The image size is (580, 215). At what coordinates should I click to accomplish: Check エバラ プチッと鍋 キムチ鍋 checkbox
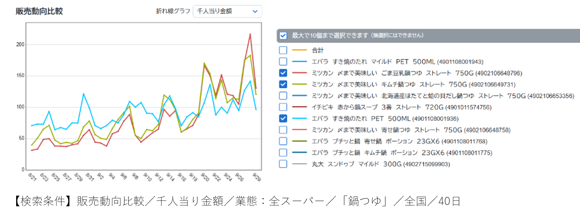[283, 153]
